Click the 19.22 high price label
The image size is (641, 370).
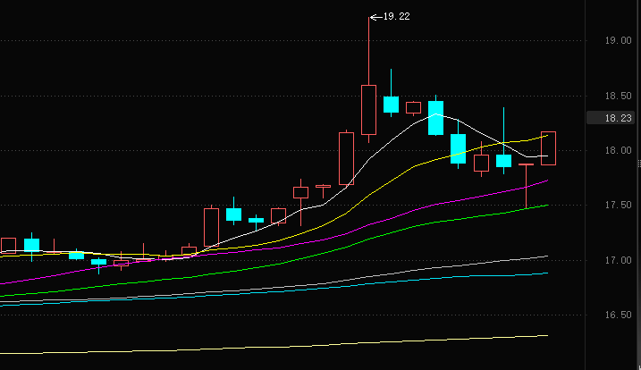point(396,16)
